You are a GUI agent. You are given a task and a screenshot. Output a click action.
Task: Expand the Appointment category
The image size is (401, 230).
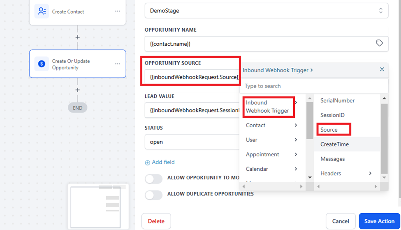click(x=271, y=155)
